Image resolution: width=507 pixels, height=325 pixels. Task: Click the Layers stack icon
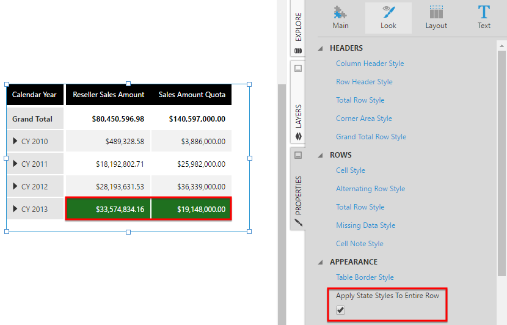click(298, 136)
